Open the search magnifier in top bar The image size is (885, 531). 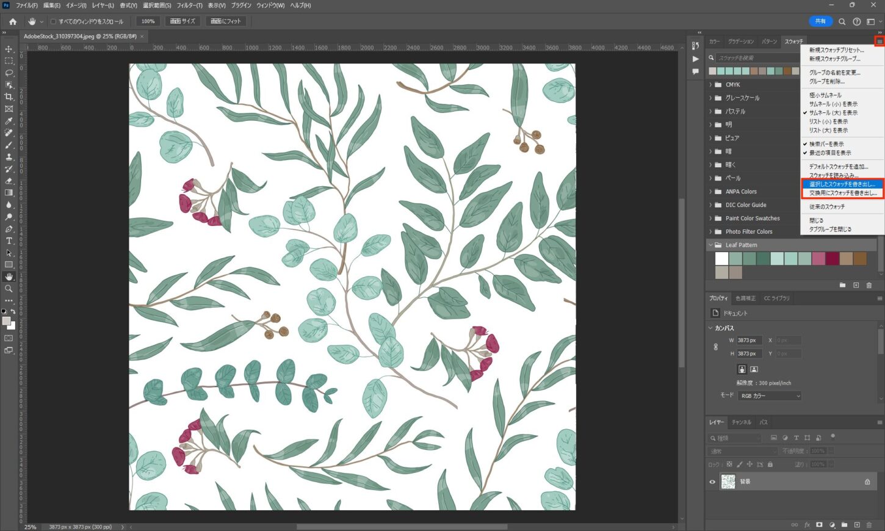pyautogui.click(x=842, y=21)
